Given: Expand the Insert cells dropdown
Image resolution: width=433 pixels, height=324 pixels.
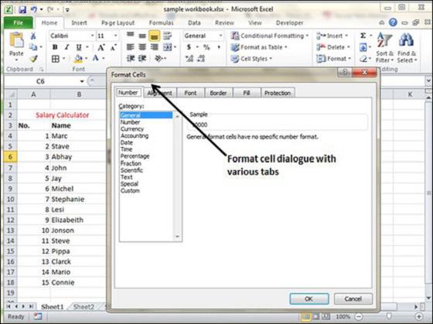Looking at the screenshot, I should pyautogui.click(x=346, y=36).
